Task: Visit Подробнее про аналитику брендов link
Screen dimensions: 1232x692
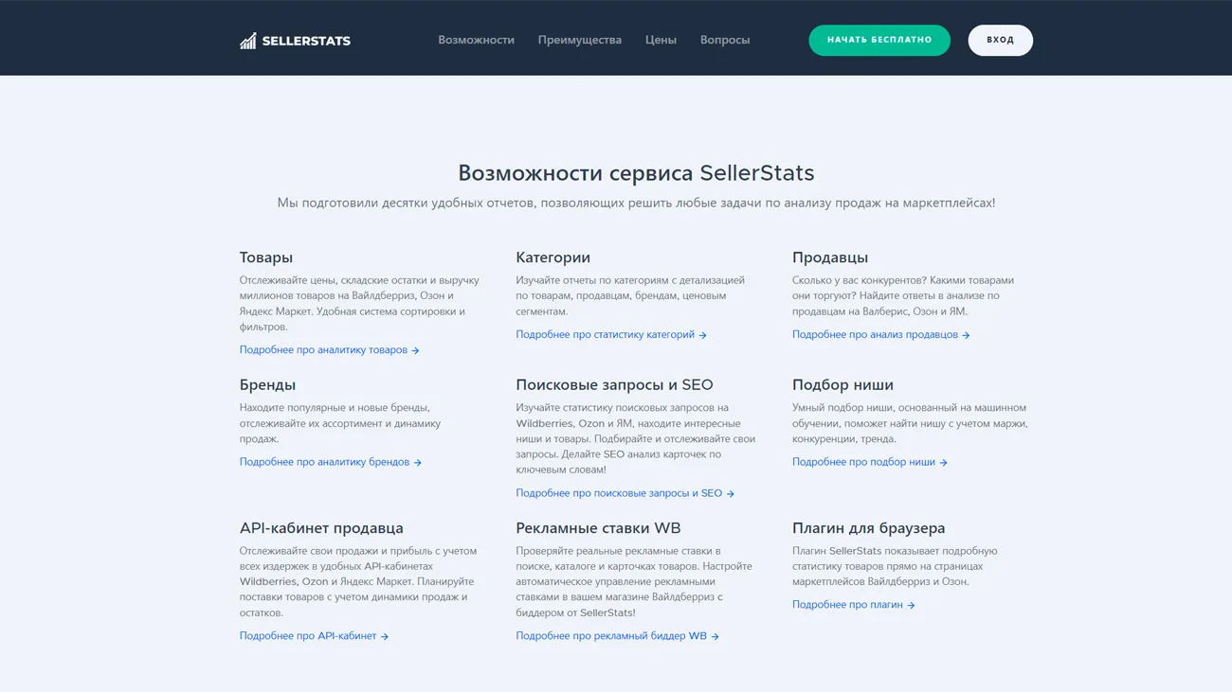Action: 324,462
